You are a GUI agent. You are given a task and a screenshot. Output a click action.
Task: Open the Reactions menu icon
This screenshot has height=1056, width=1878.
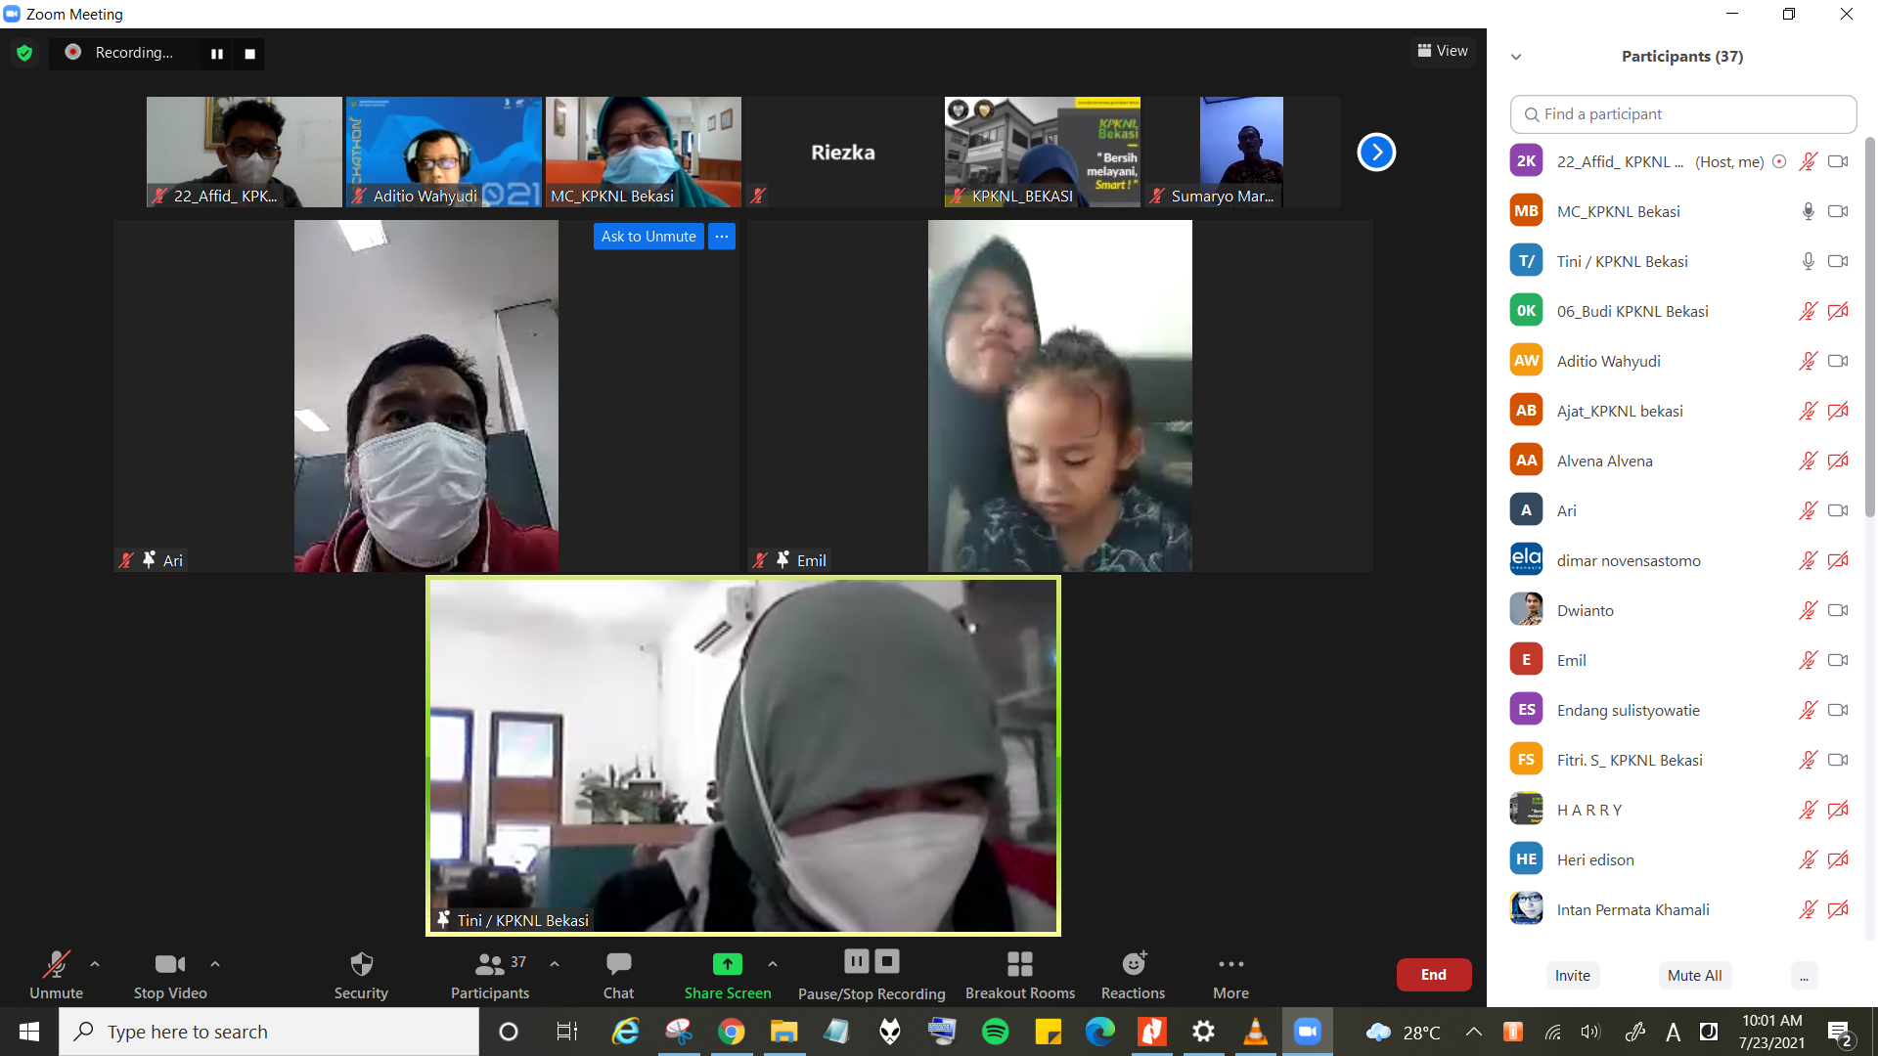1133,965
